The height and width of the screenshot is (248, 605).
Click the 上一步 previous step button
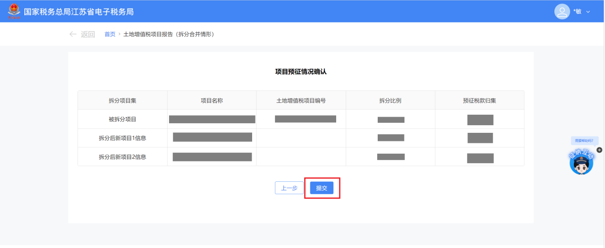coord(289,188)
